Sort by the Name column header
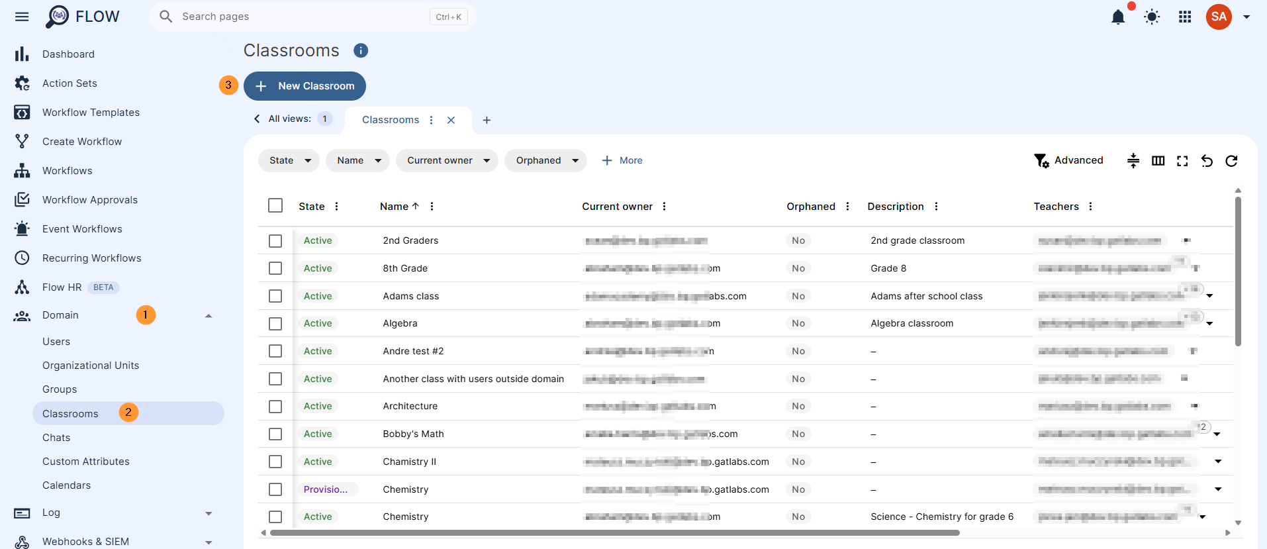 coord(399,207)
